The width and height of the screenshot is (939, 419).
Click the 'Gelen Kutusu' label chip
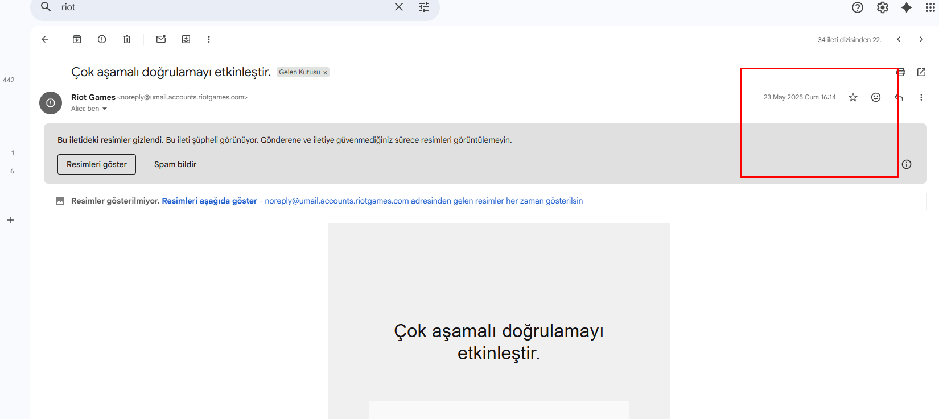(x=299, y=72)
